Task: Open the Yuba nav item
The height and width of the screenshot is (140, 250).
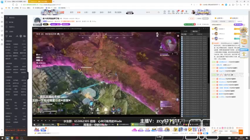Action: point(109,12)
